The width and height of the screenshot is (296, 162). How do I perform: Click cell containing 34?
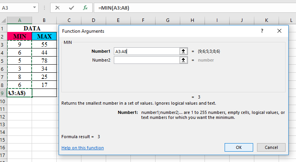44,68
